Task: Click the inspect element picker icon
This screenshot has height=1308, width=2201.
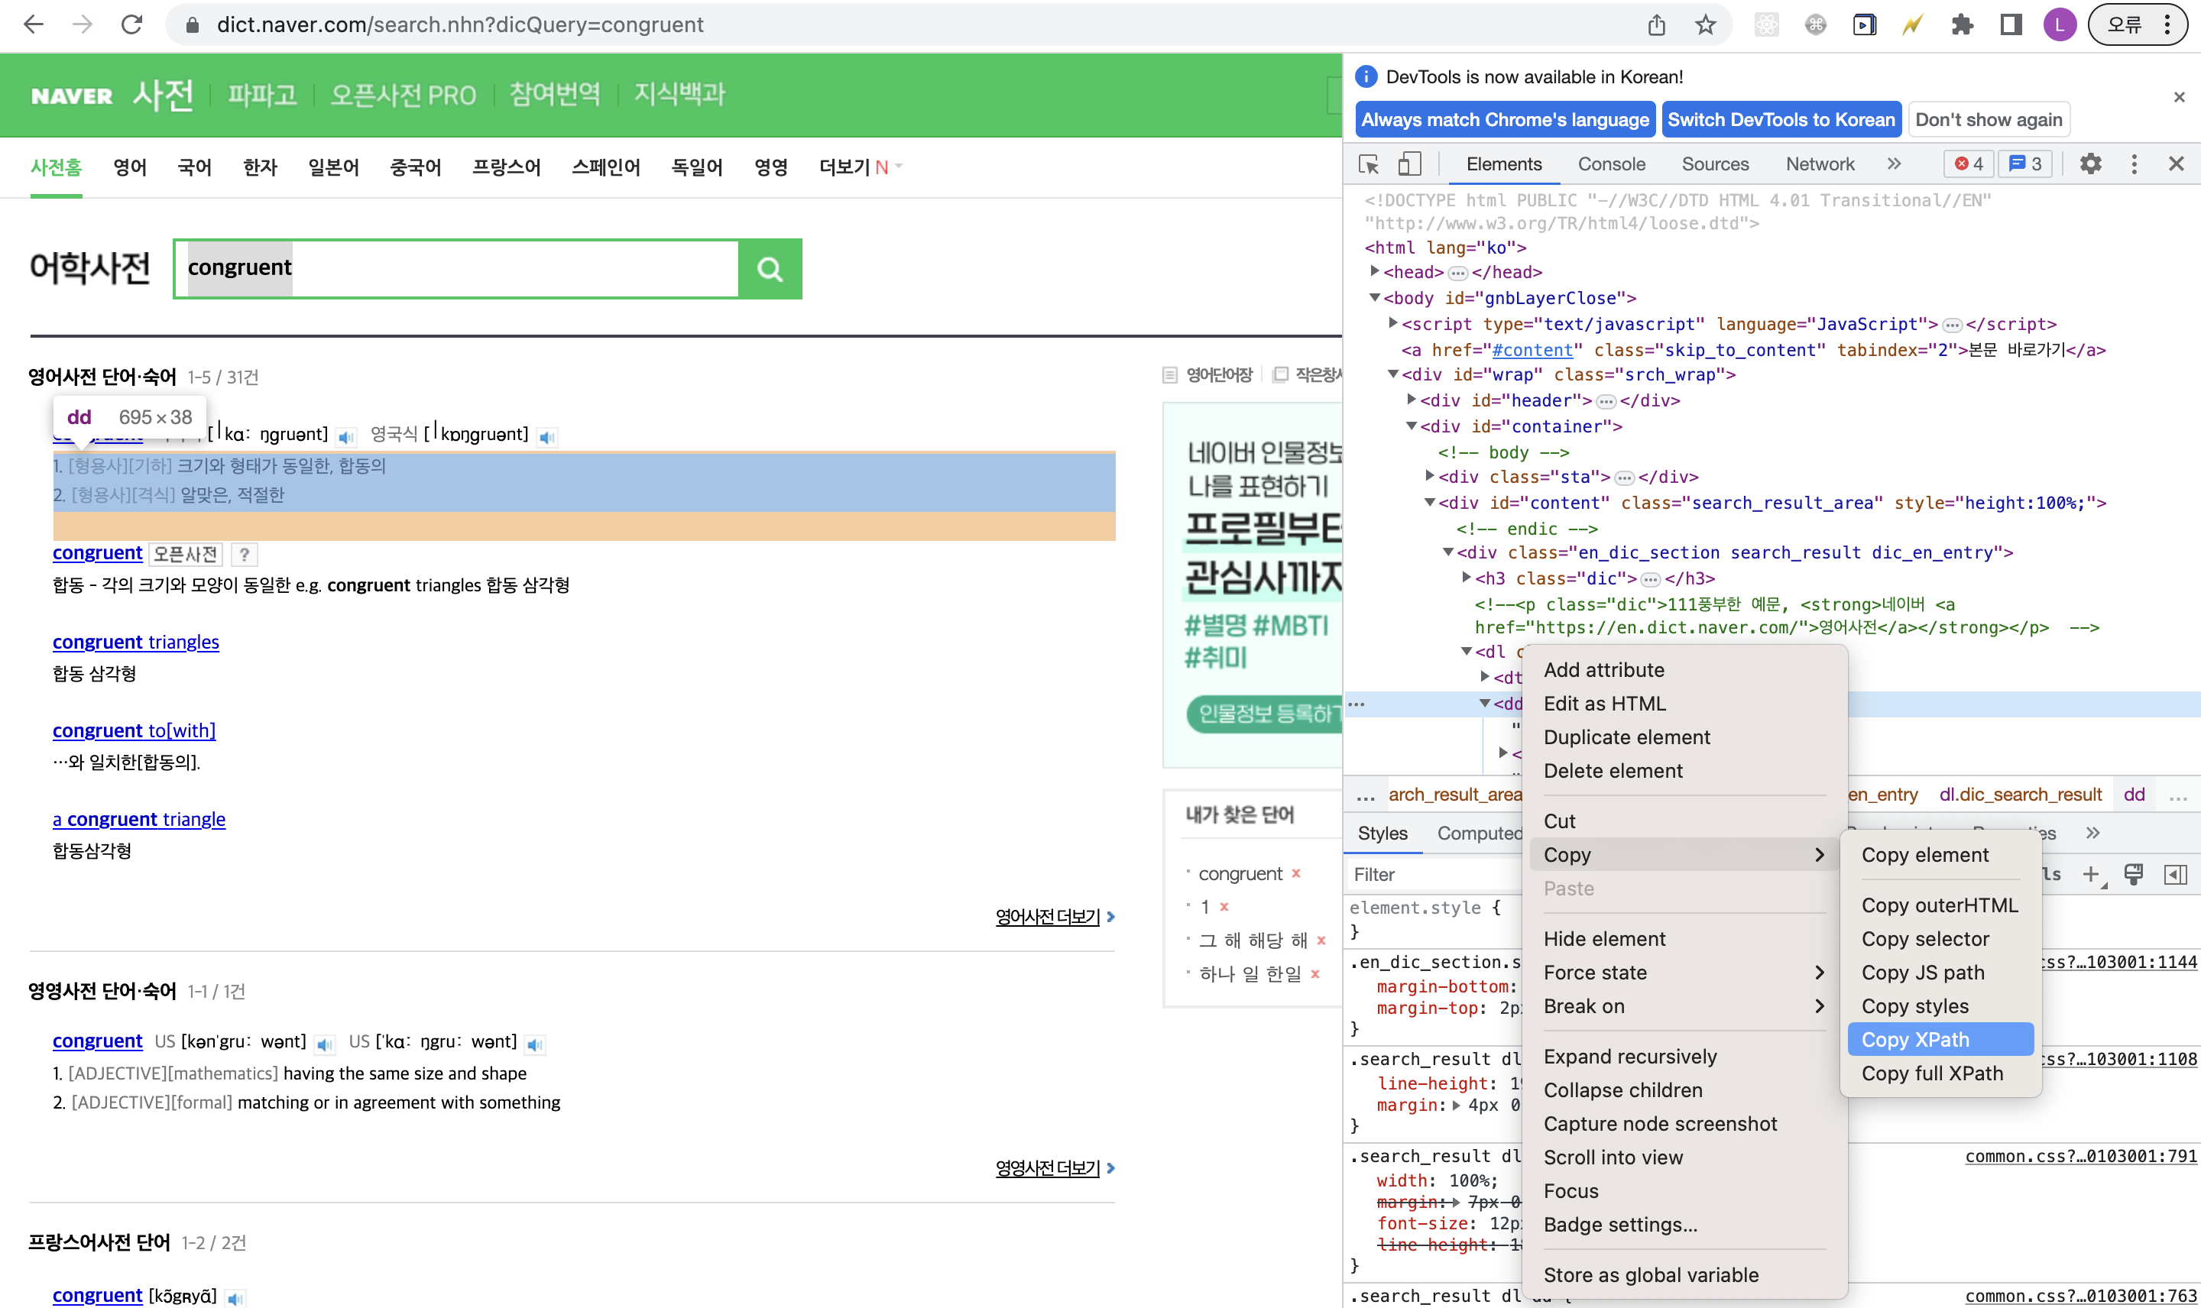Action: [1369, 165]
